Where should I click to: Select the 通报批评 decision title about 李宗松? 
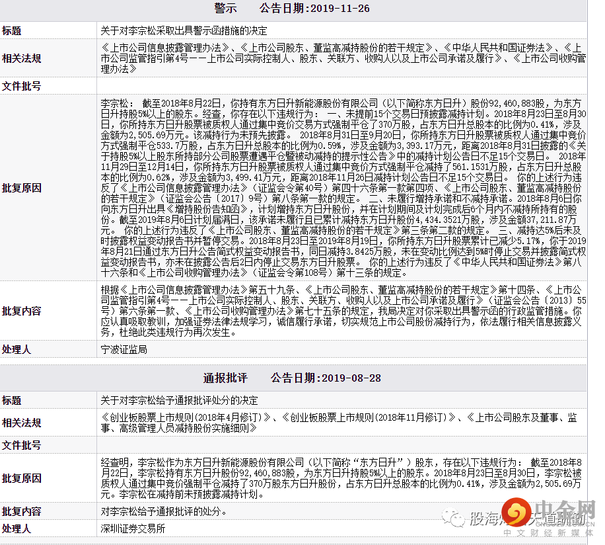179,401
